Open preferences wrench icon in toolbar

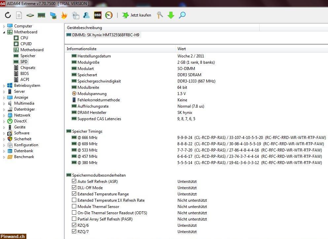(160, 15)
